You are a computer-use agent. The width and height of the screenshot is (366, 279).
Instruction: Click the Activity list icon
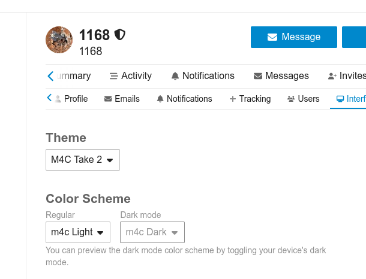pyautogui.click(x=113, y=76)
